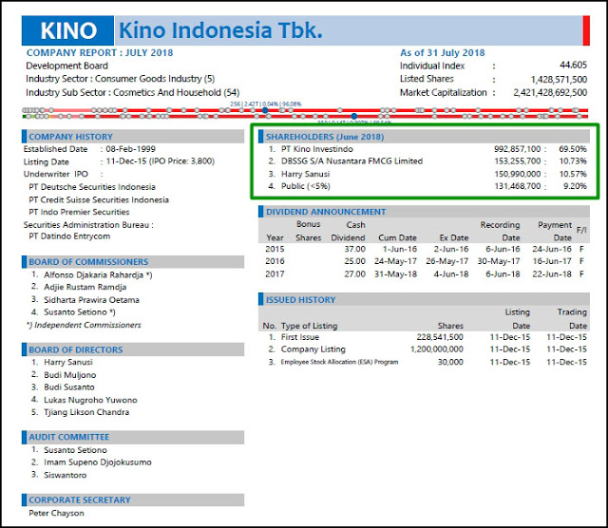This screenshot has width=608, height=528.
Task: Click the KINO ticker logo box
Action: click(x=67, y=30)
